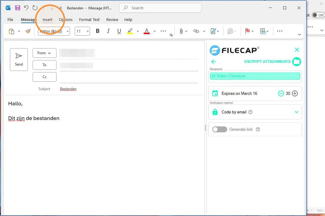This screenshot has height=216, width=325.
Task: Click the Save icon in title bar
Action: click(18, 8)
